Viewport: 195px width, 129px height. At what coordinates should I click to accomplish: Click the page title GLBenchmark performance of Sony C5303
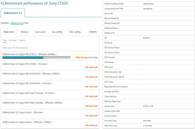(34, 3)
